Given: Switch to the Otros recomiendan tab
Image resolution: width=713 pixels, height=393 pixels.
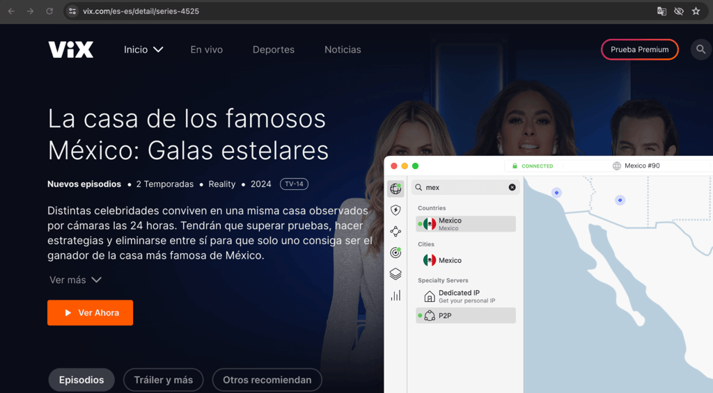Looking at the screenshot, I should click(267, 380).
